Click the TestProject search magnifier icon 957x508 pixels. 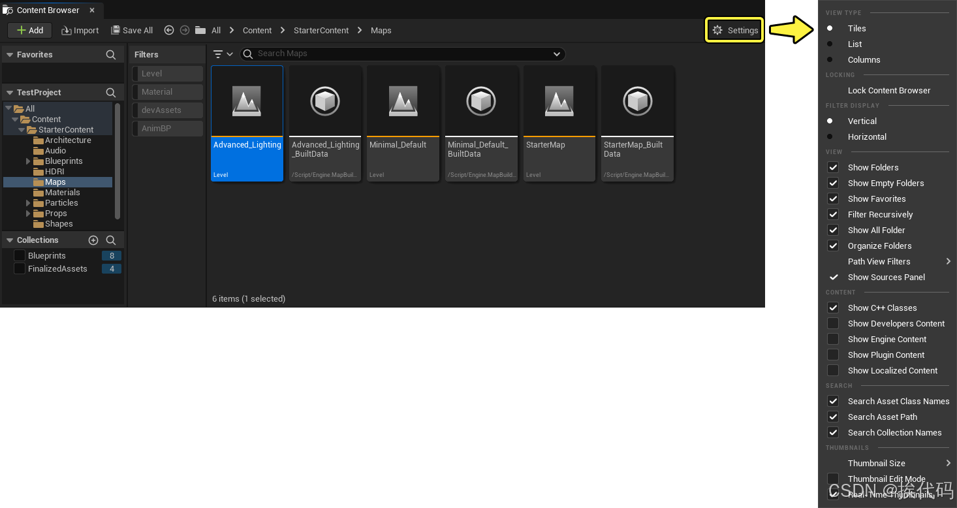(111, 93)
